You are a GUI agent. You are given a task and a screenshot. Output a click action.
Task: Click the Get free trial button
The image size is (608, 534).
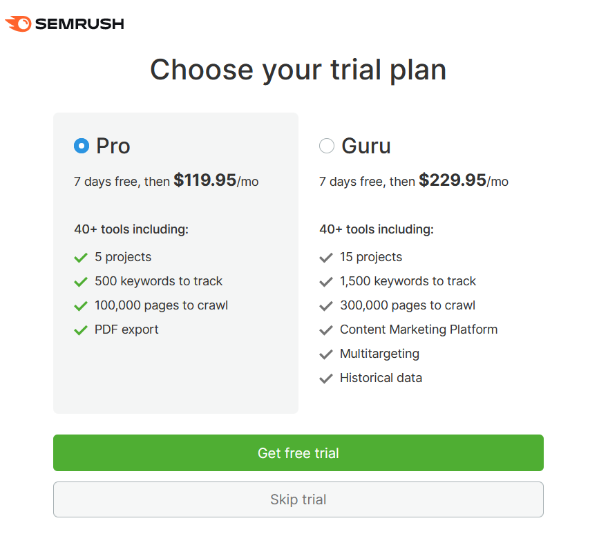click(x=298, y=453)
